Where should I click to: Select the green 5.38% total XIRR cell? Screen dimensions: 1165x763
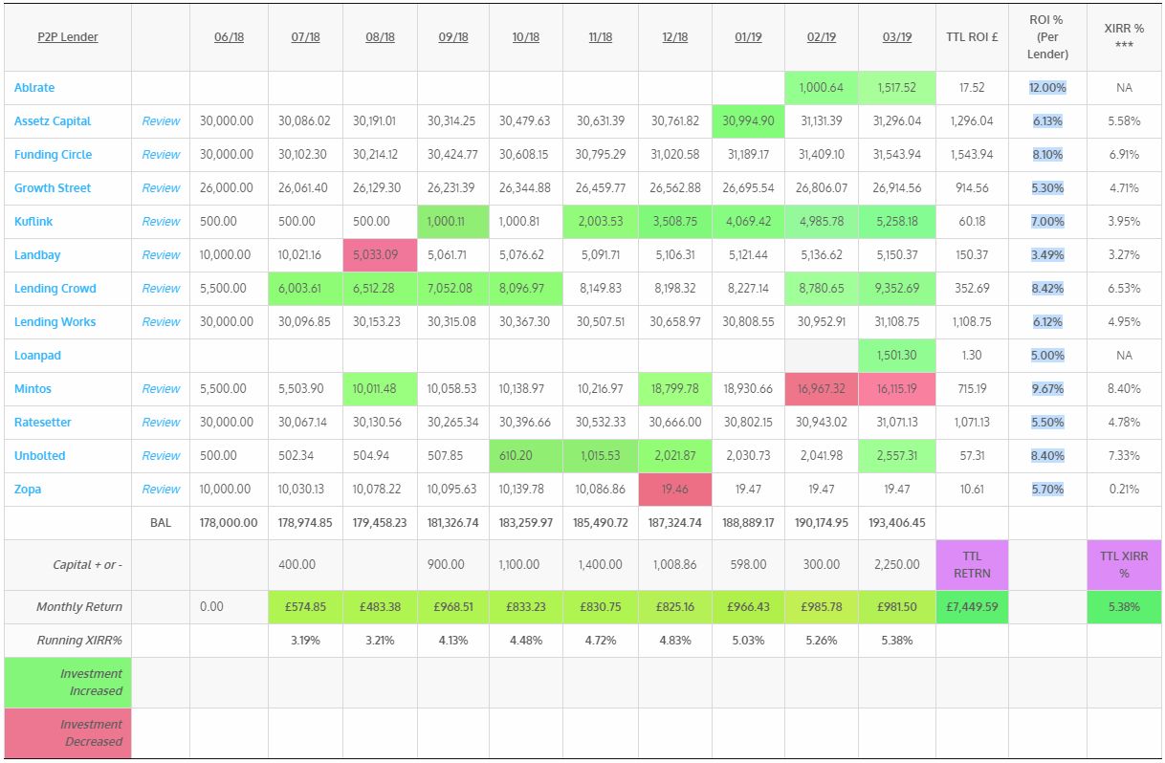[x=1124, y=607]
